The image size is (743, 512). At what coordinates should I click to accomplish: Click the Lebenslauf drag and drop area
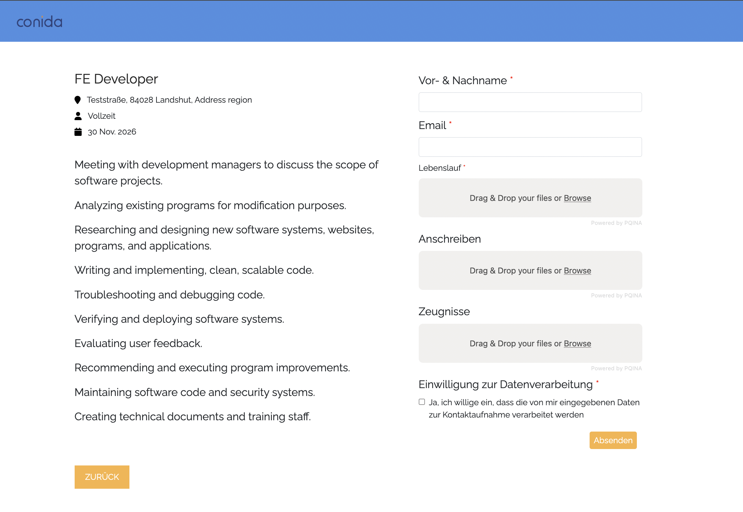pyautogui.click(x=530, y=198)
